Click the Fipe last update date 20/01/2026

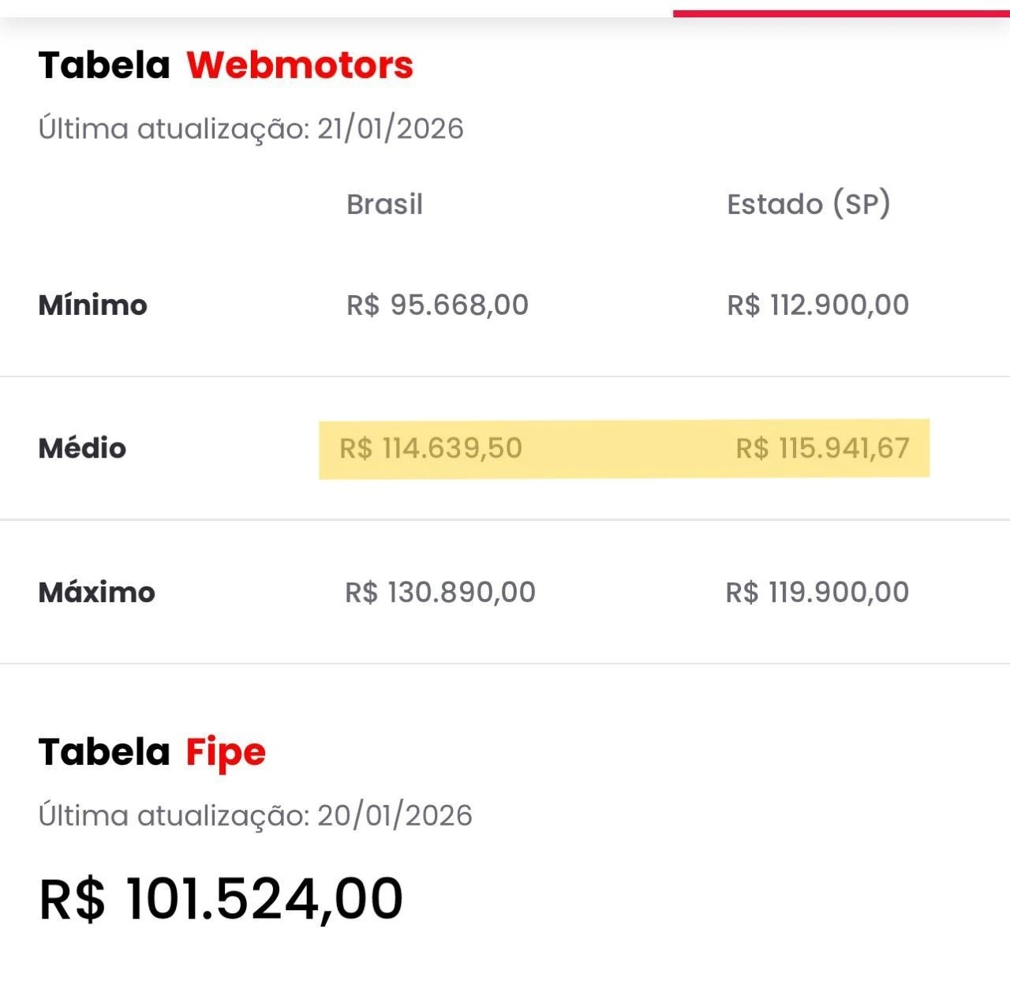click(x=395, y=815)
